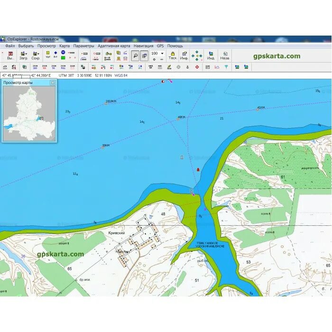Click the Таск. drag lock button

pos(173,55)
